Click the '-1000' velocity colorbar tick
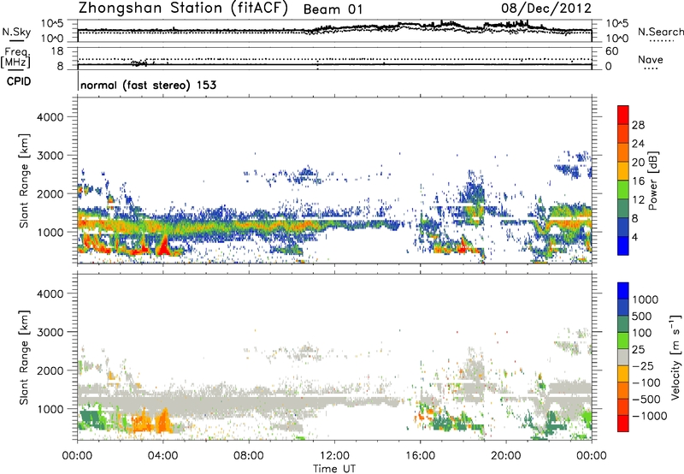 [x=649, y=416]
